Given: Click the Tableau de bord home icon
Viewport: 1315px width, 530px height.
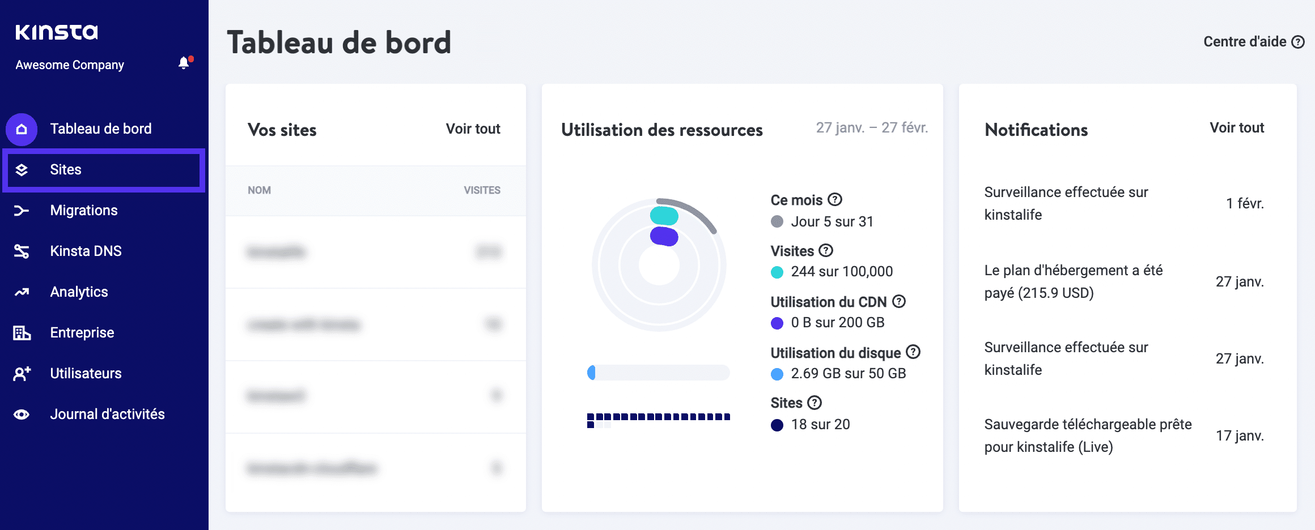Looking at the screenshot, I should [x=22, y=129].
